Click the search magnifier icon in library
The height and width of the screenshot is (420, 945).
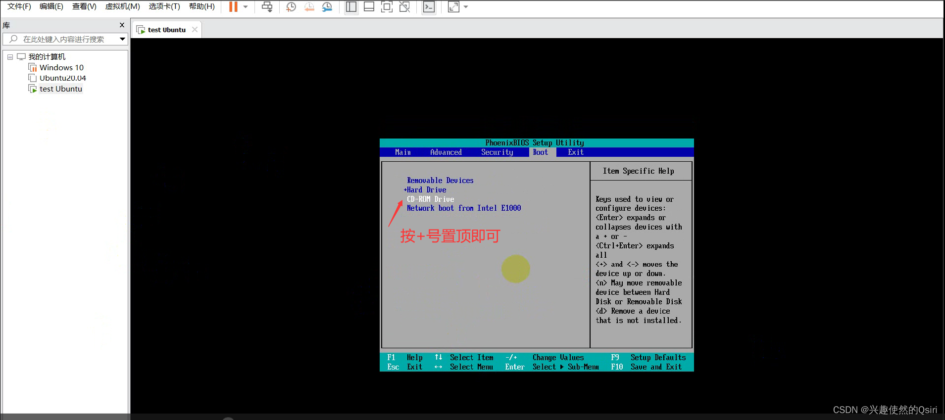pos(13,39)
